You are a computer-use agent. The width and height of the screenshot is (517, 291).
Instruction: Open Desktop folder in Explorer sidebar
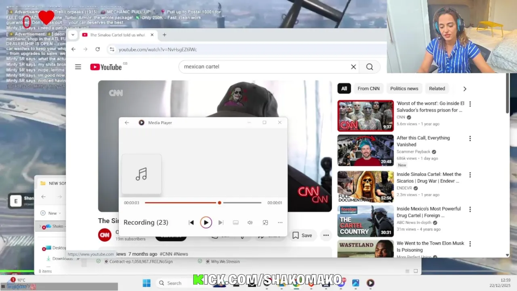pos(59,248)
